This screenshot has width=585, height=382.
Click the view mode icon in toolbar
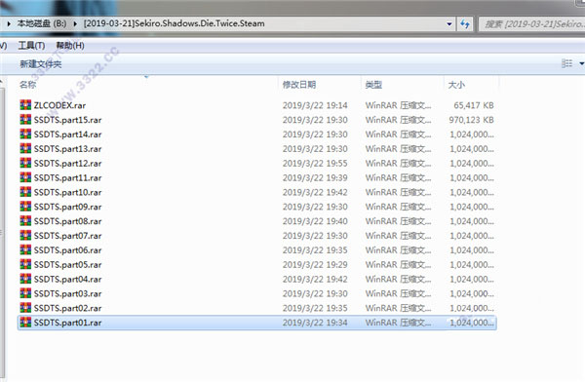click(566, 63)
